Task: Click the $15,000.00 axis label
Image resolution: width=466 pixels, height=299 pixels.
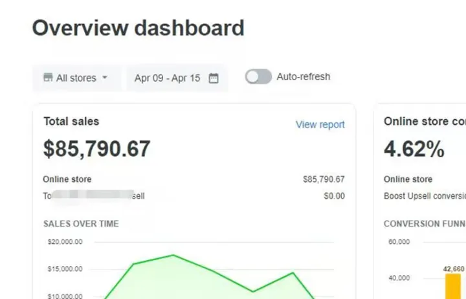Action: tap(65, 269)
